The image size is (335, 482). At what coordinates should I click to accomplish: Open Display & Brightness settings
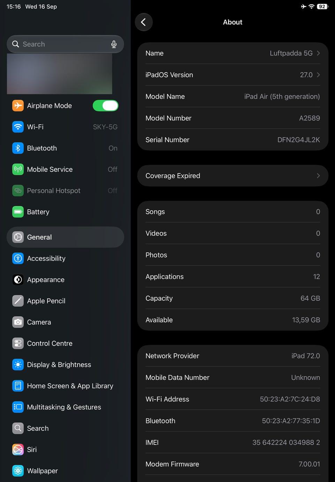click(65, 365)
